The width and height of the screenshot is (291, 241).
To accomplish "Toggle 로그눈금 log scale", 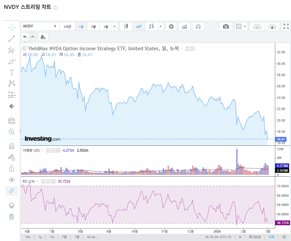I will click(255, 237).
